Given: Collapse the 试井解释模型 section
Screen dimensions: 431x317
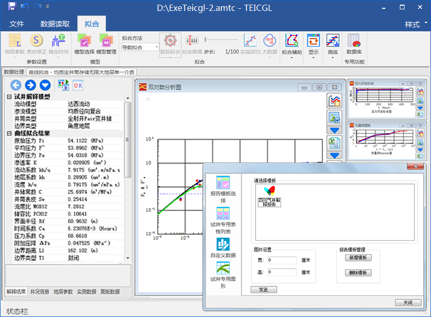Looking at the screenshot, I should [9, 97].
